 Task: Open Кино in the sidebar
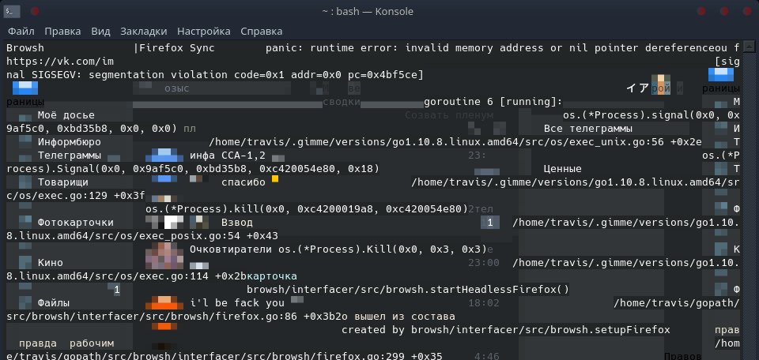[x=51, y=263]
